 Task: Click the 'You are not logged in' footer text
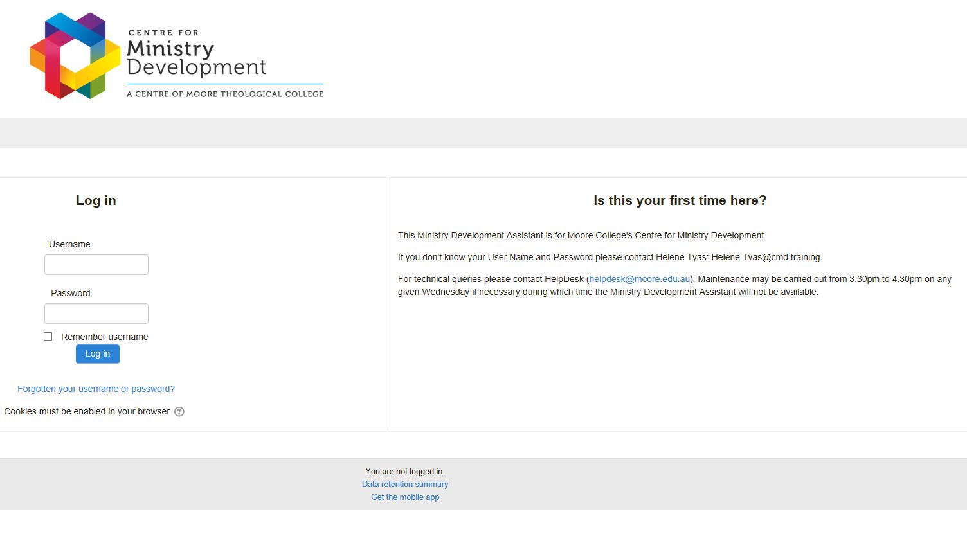coord(405,472)
